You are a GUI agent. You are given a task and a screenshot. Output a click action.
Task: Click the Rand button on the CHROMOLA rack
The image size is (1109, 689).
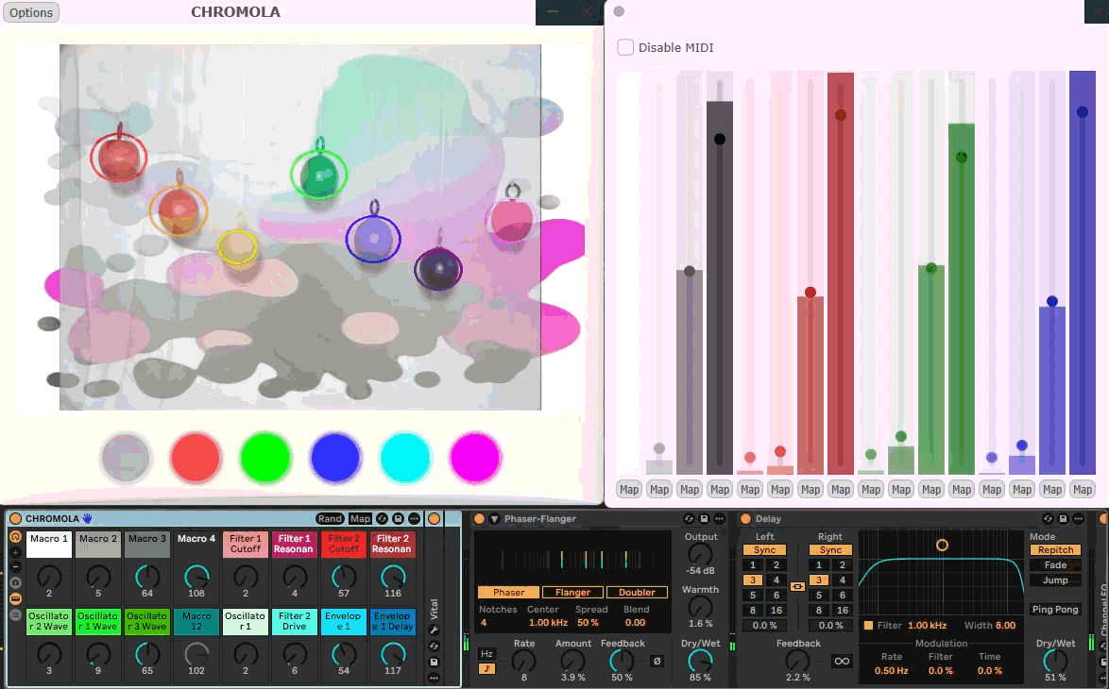point(330,518)
